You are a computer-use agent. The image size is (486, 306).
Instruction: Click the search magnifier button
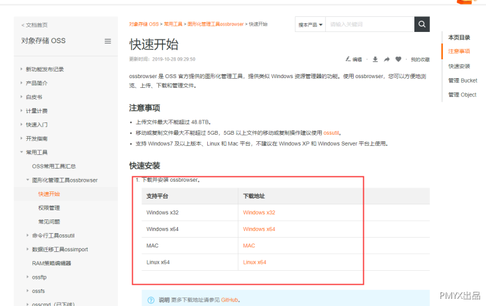(422, 24)
